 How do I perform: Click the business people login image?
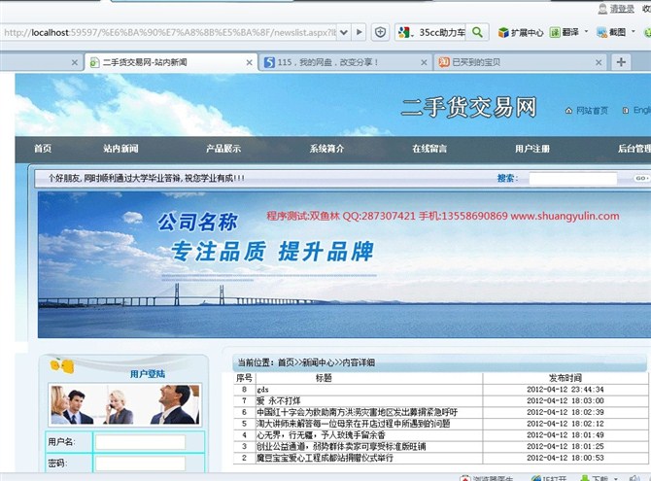point(124,404)
